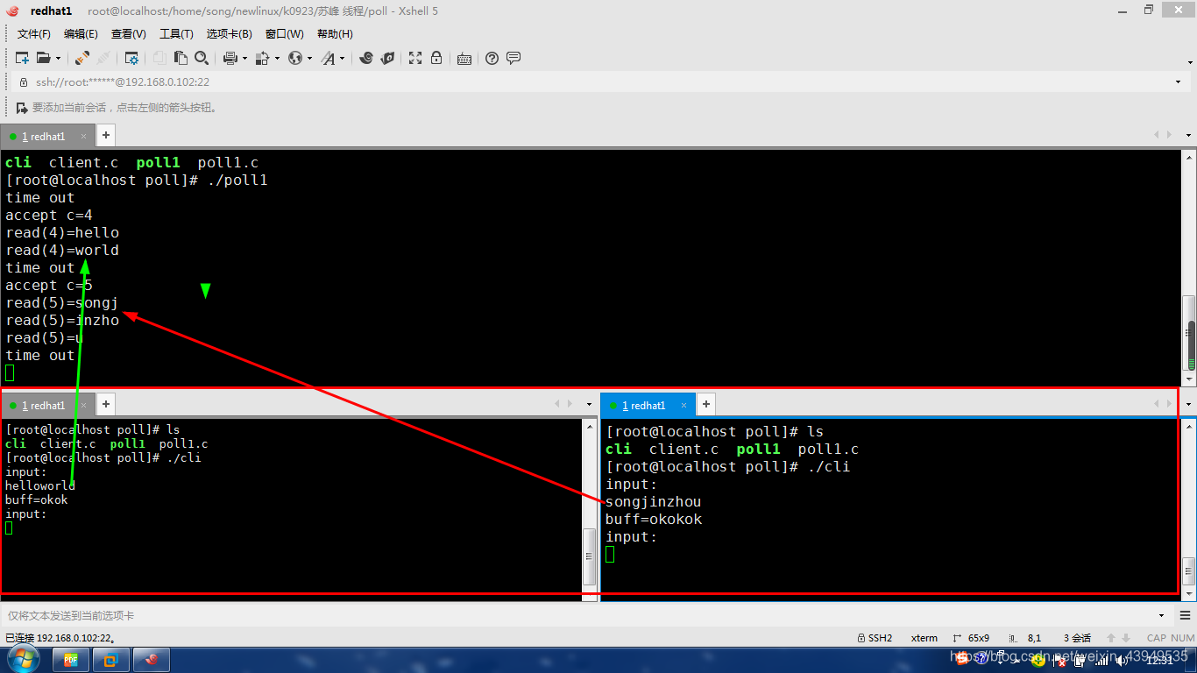The image size is (1197, 673).
Task: Expand the Color Scheme dropdown arrow
Action: coord(277,59)
